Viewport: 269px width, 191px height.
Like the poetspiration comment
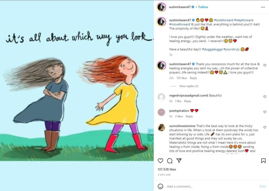point(265,112)
